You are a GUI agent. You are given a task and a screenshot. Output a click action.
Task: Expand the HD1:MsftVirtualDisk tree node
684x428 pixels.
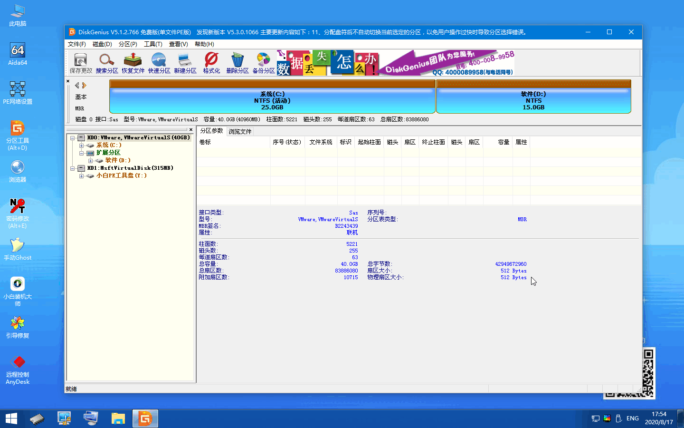tap(73, 168)
